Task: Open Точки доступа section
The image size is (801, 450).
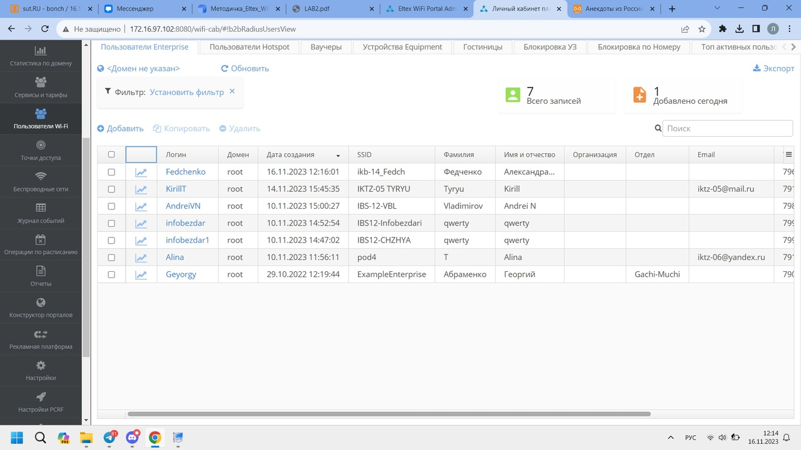Action: click(x=41, y=151)
